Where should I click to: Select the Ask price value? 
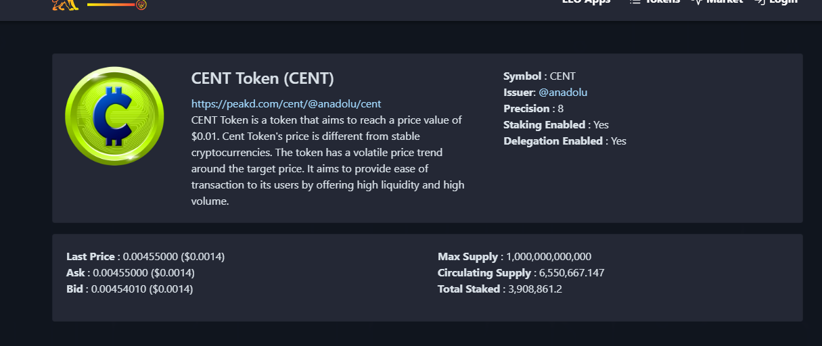point(143,273)
